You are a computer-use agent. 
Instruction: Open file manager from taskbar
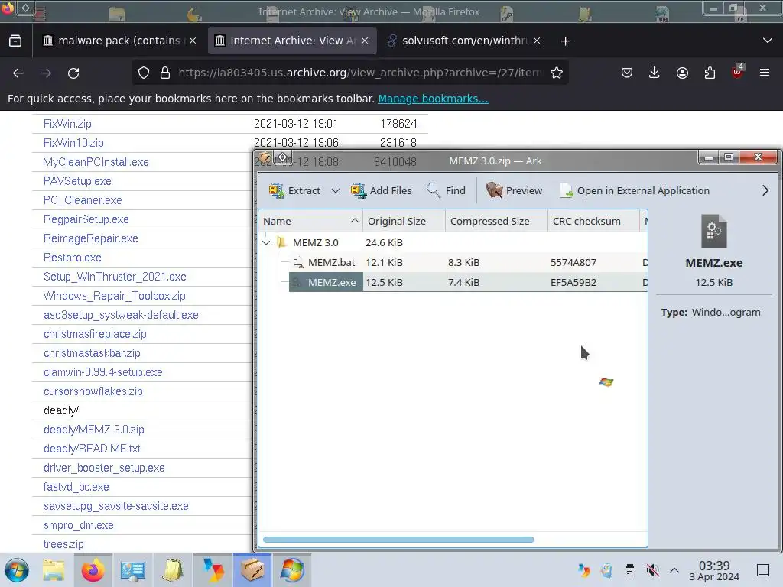(54, 570)
